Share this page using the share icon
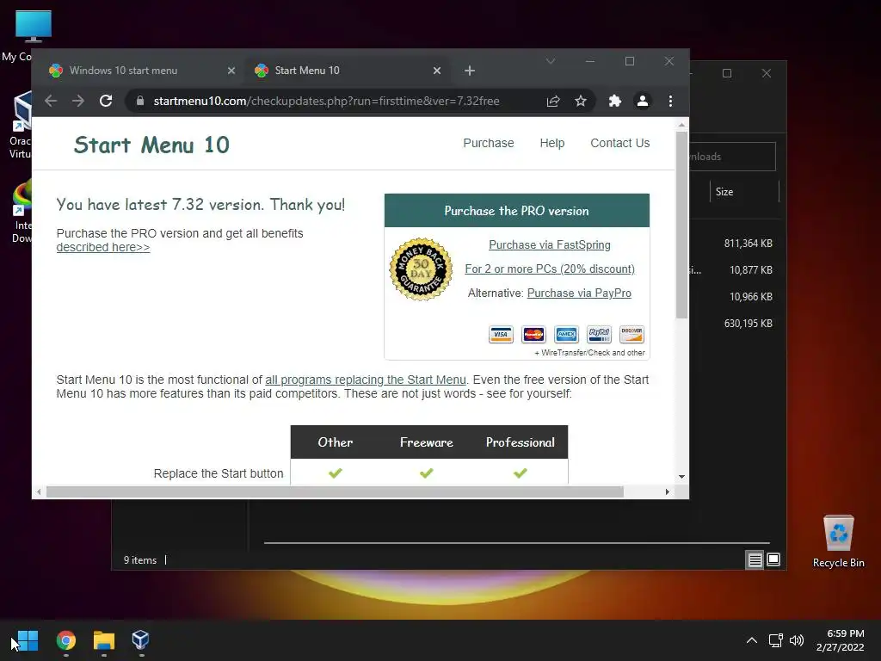 553,102
